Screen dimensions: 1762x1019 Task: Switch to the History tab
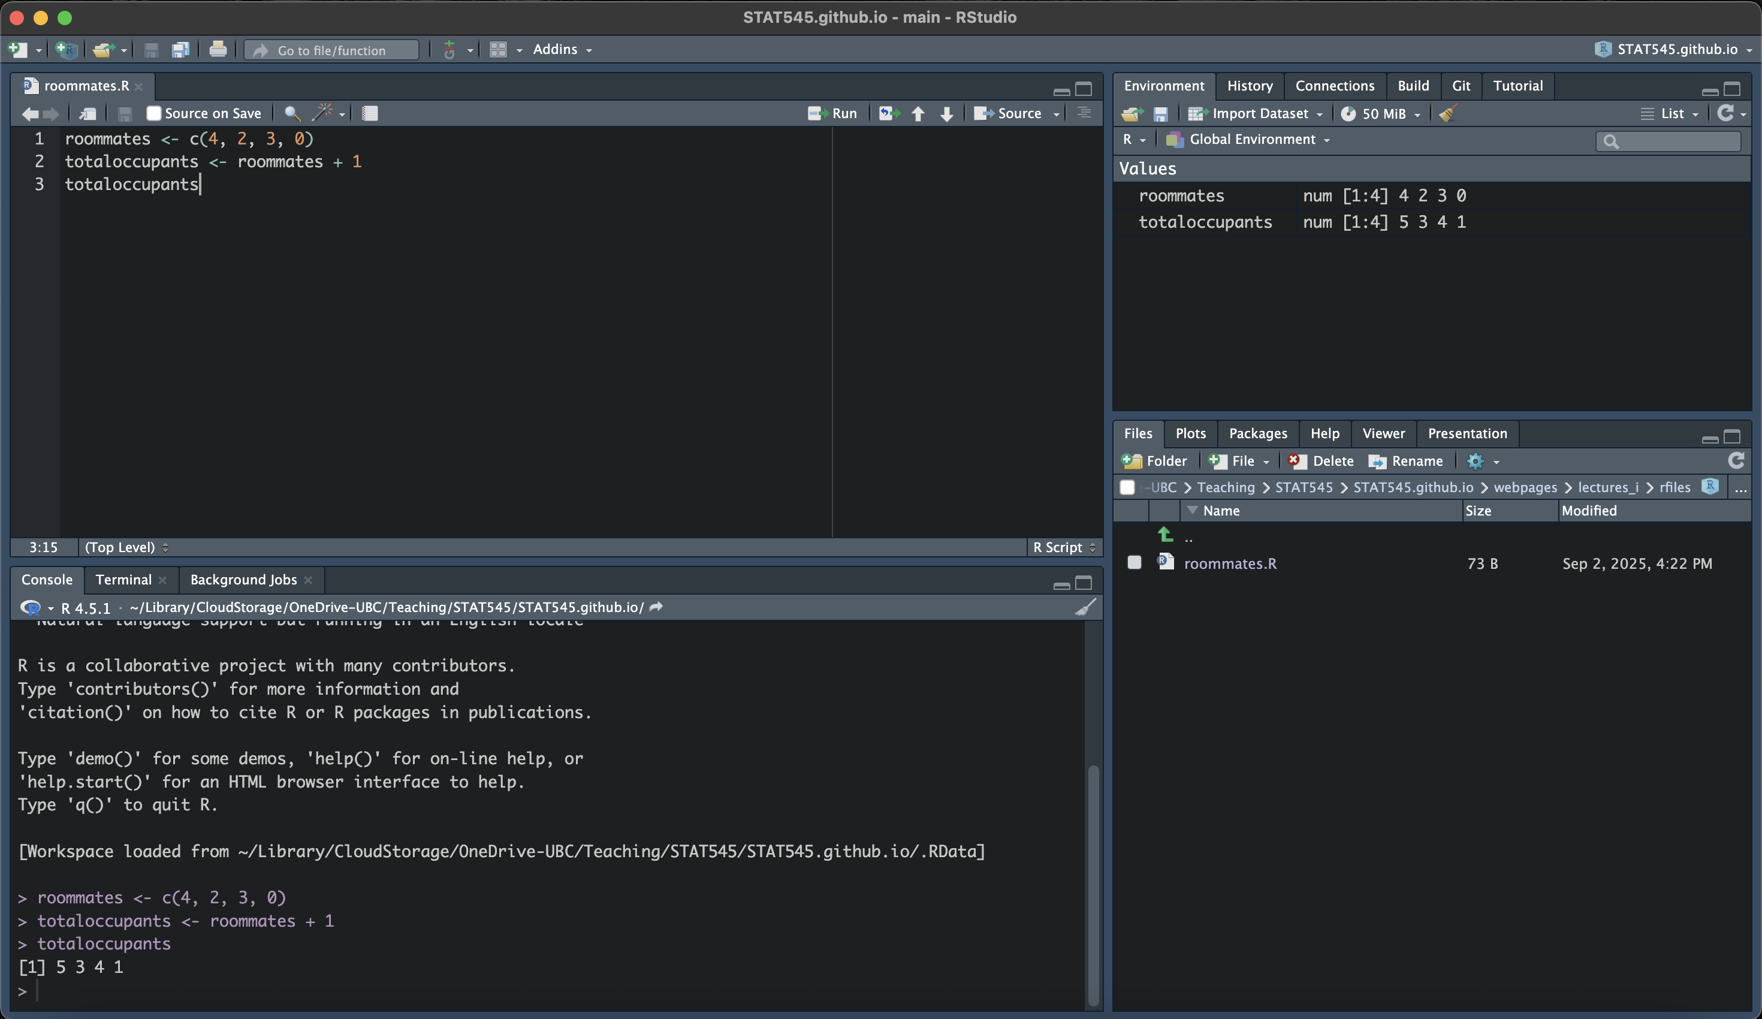(1250, 85)
